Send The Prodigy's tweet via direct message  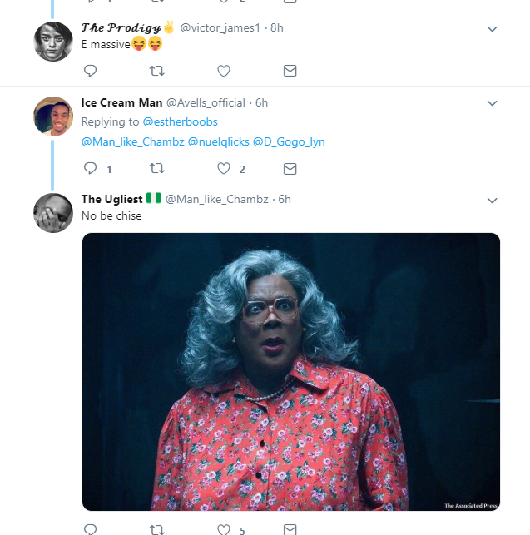pyautogui.click(x=290, y=71)
